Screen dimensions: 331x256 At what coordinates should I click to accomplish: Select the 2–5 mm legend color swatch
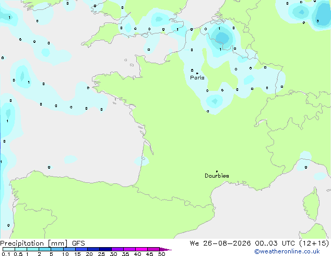[45, 249]
